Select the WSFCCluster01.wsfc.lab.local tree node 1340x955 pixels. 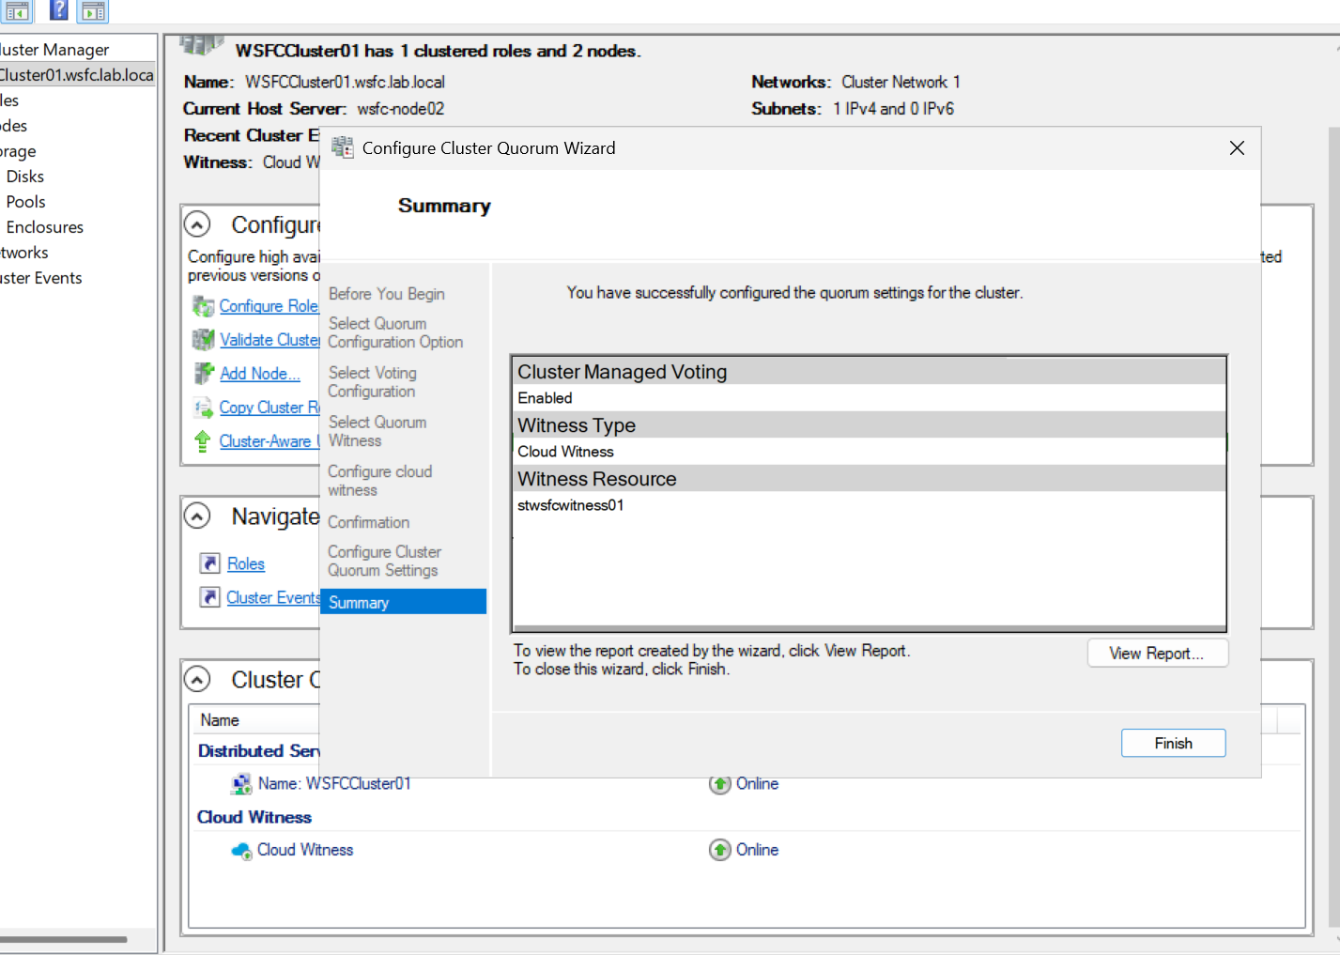point(77,75)
